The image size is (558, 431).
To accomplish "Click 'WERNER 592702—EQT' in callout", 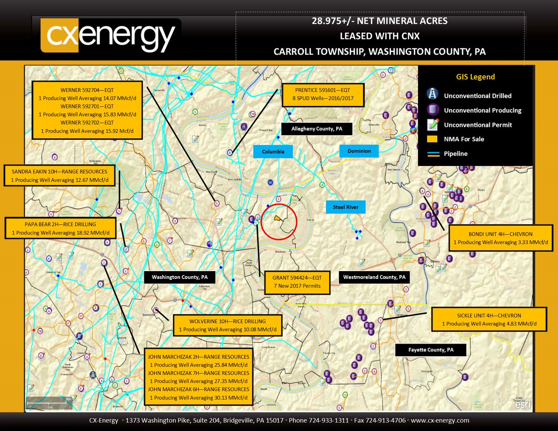I will click(87, 123).
